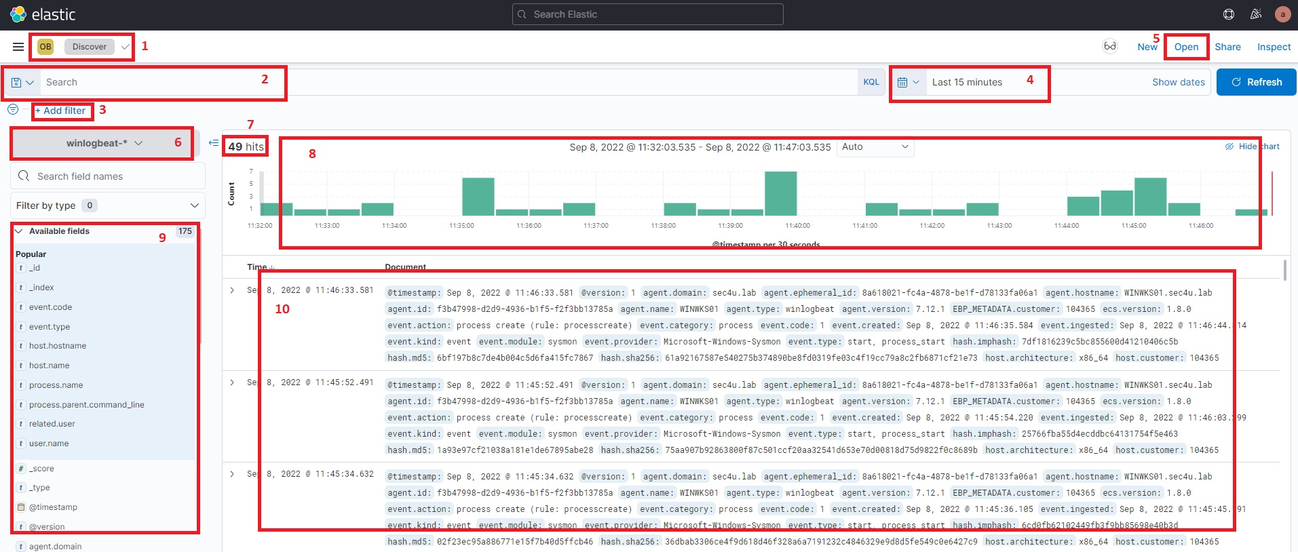
Task: Open the Auto interval dropdown
Action: (875, 147)
